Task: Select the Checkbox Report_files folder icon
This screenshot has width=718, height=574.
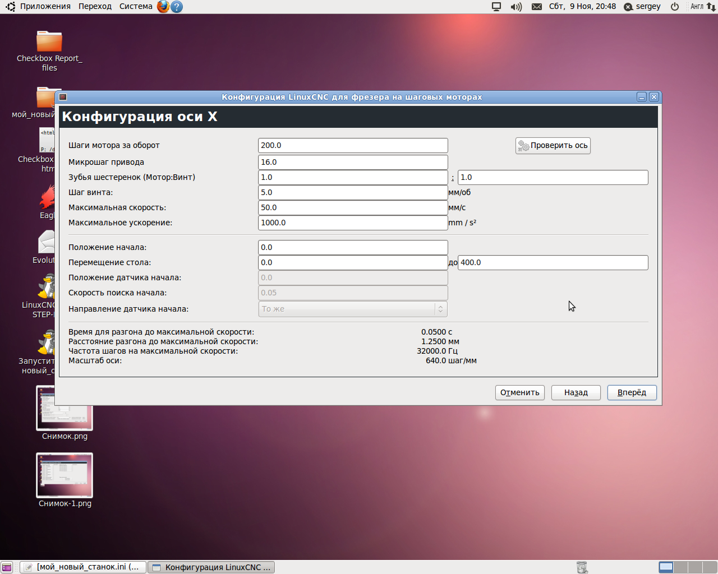Action: 49,41
